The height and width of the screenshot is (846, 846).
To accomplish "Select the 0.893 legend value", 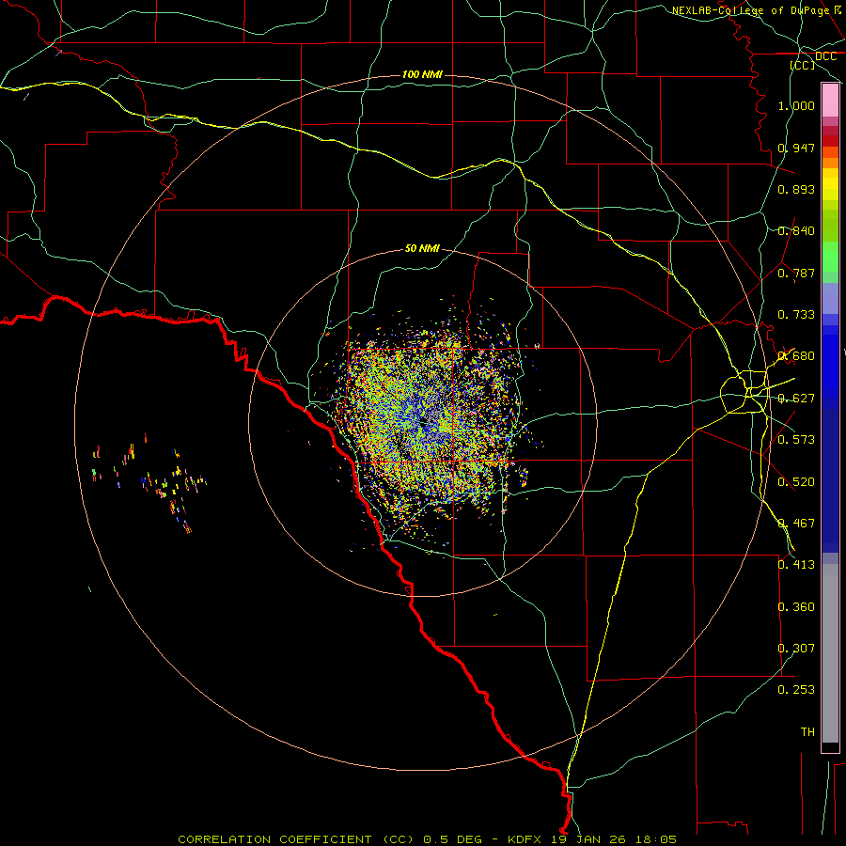I will (796, 189).
